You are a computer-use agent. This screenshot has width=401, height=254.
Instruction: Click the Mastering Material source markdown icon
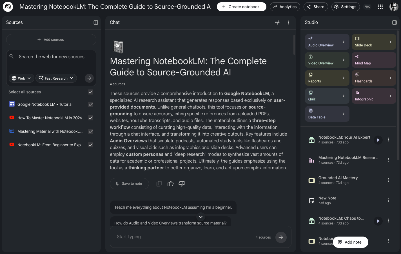pos(12,131)
